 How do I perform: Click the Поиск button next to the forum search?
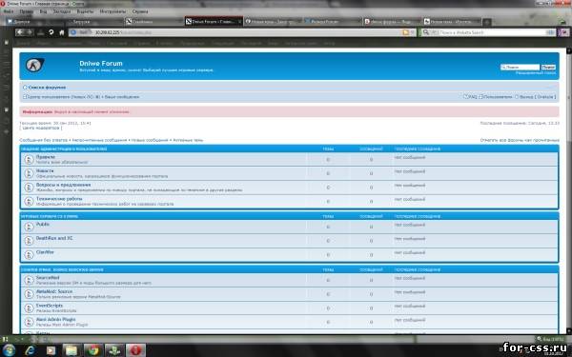point(548,67)
